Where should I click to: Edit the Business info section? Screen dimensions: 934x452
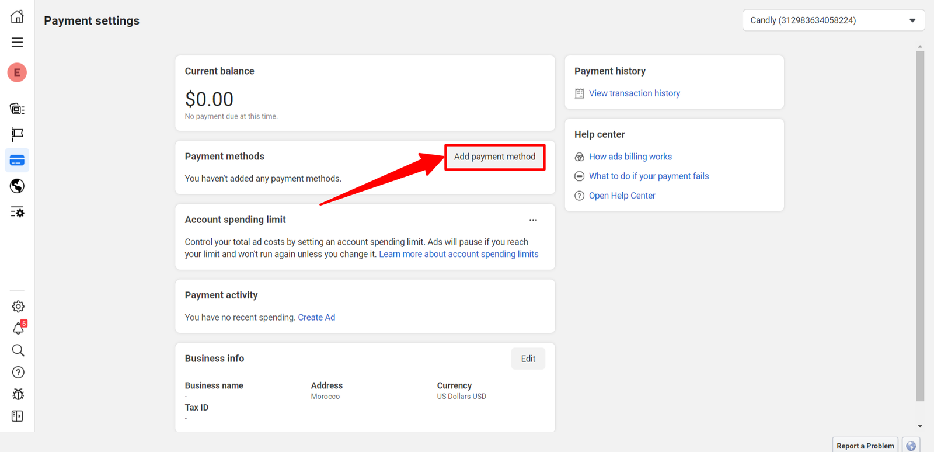click(528, 359)
